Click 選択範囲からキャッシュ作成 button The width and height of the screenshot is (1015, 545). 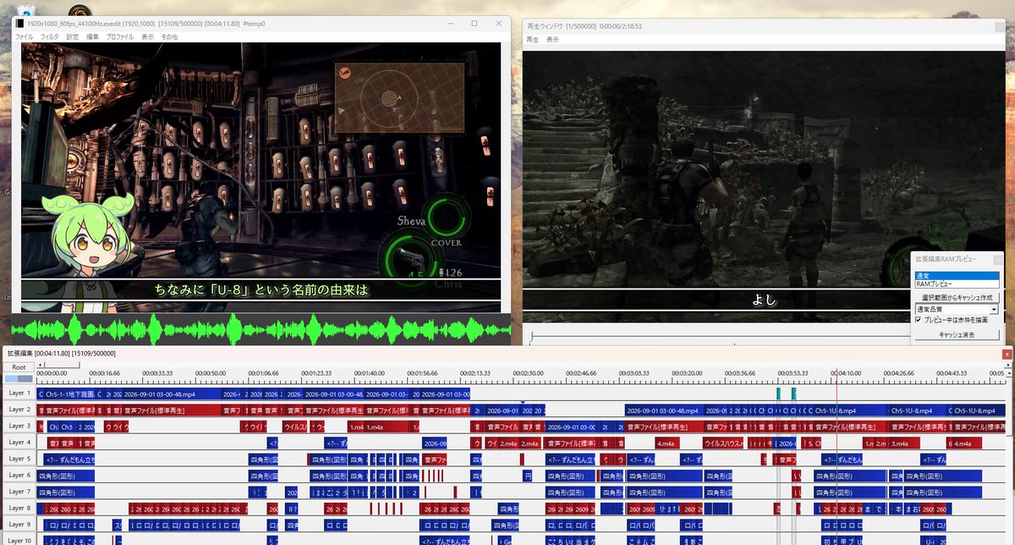click(x=957, y=298)
